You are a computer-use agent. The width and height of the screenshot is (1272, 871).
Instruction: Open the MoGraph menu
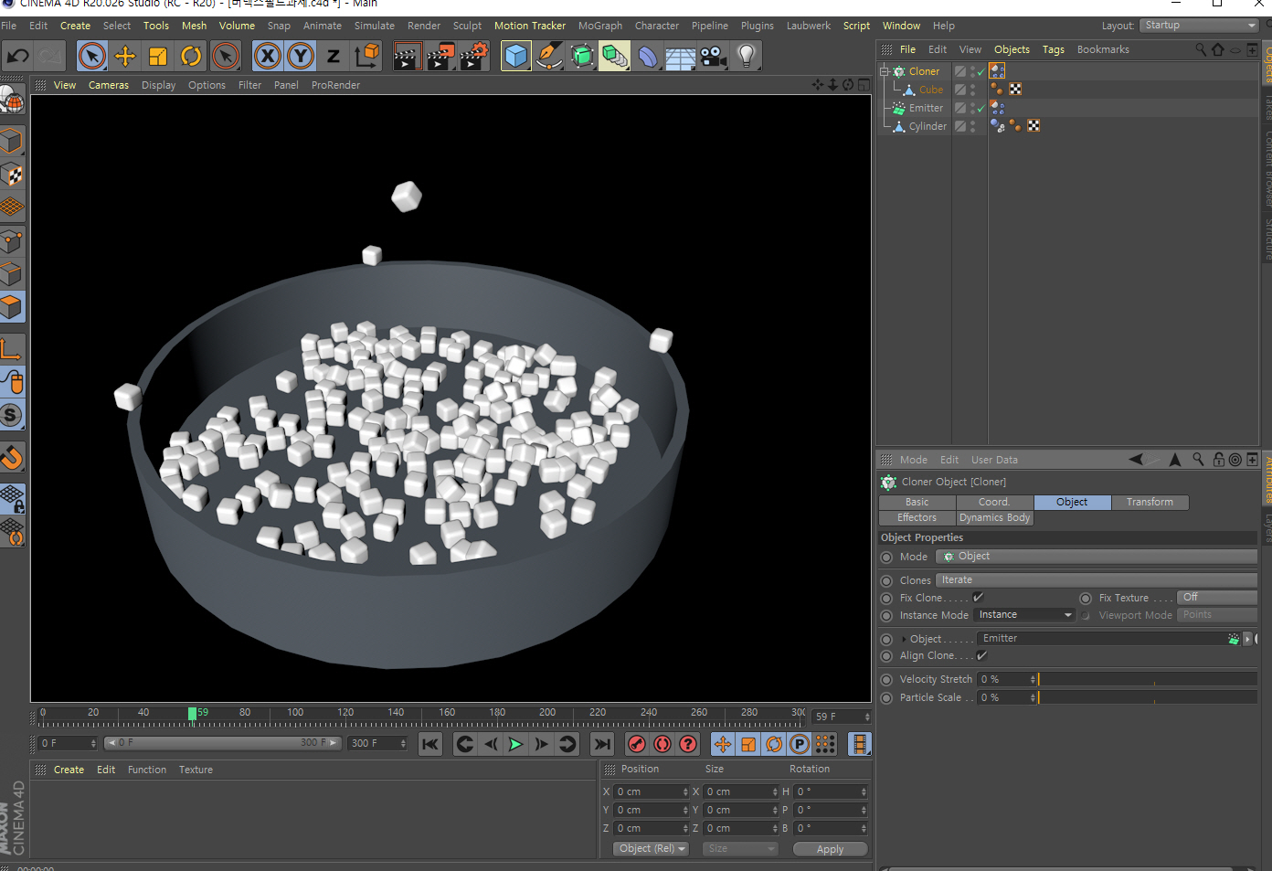(600, 26)
